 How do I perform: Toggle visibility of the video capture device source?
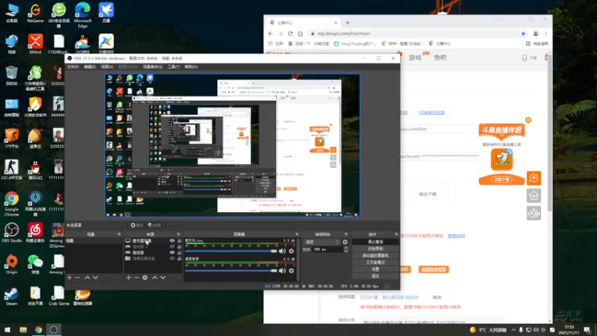172,258
